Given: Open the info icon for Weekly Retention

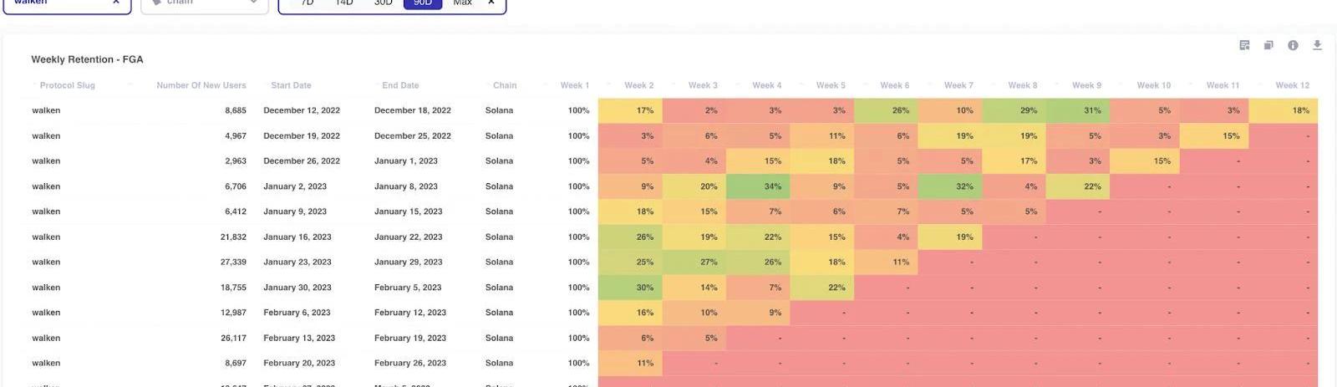Looking at the screenshot, I should [x=1293, y=45].
